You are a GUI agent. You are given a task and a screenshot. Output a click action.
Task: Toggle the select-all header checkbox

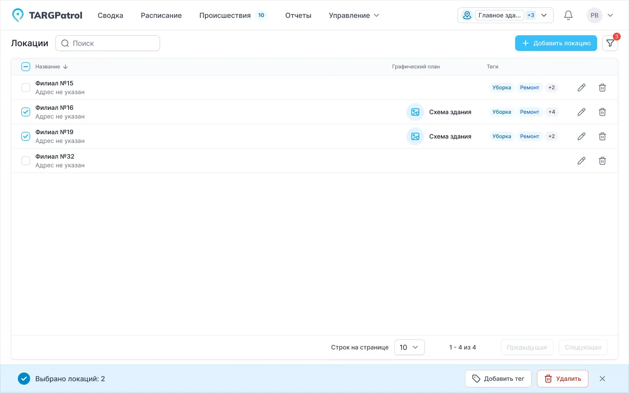(26, 67)
